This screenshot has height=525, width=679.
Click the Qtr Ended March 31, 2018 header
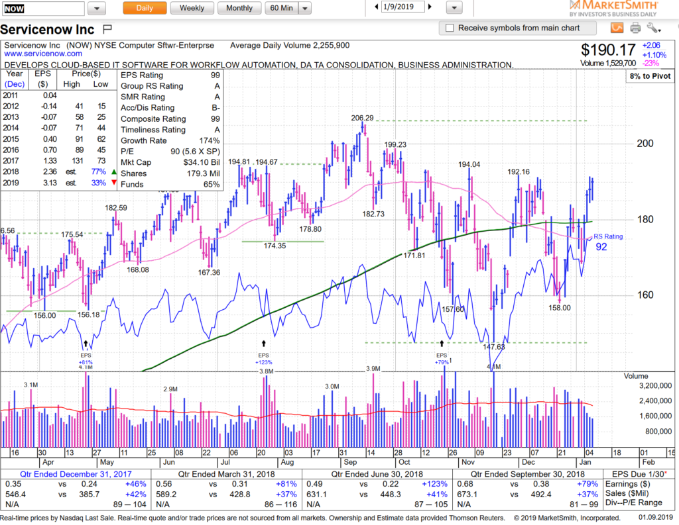(227, 474)
